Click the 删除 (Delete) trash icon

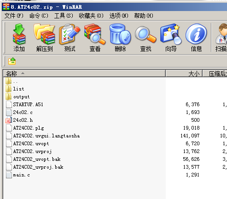[x=120, y=34]
